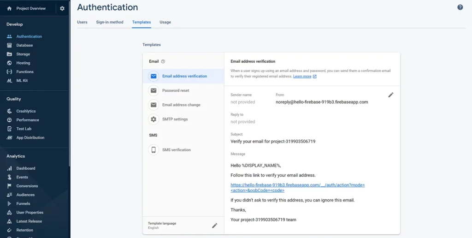Viewport: 472px width, 238px height.
Task: Click the ML Kit icon
Action: click(x=9, y=81)
